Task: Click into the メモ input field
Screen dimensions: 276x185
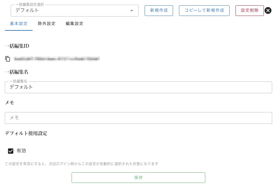Action: [138, 118]
